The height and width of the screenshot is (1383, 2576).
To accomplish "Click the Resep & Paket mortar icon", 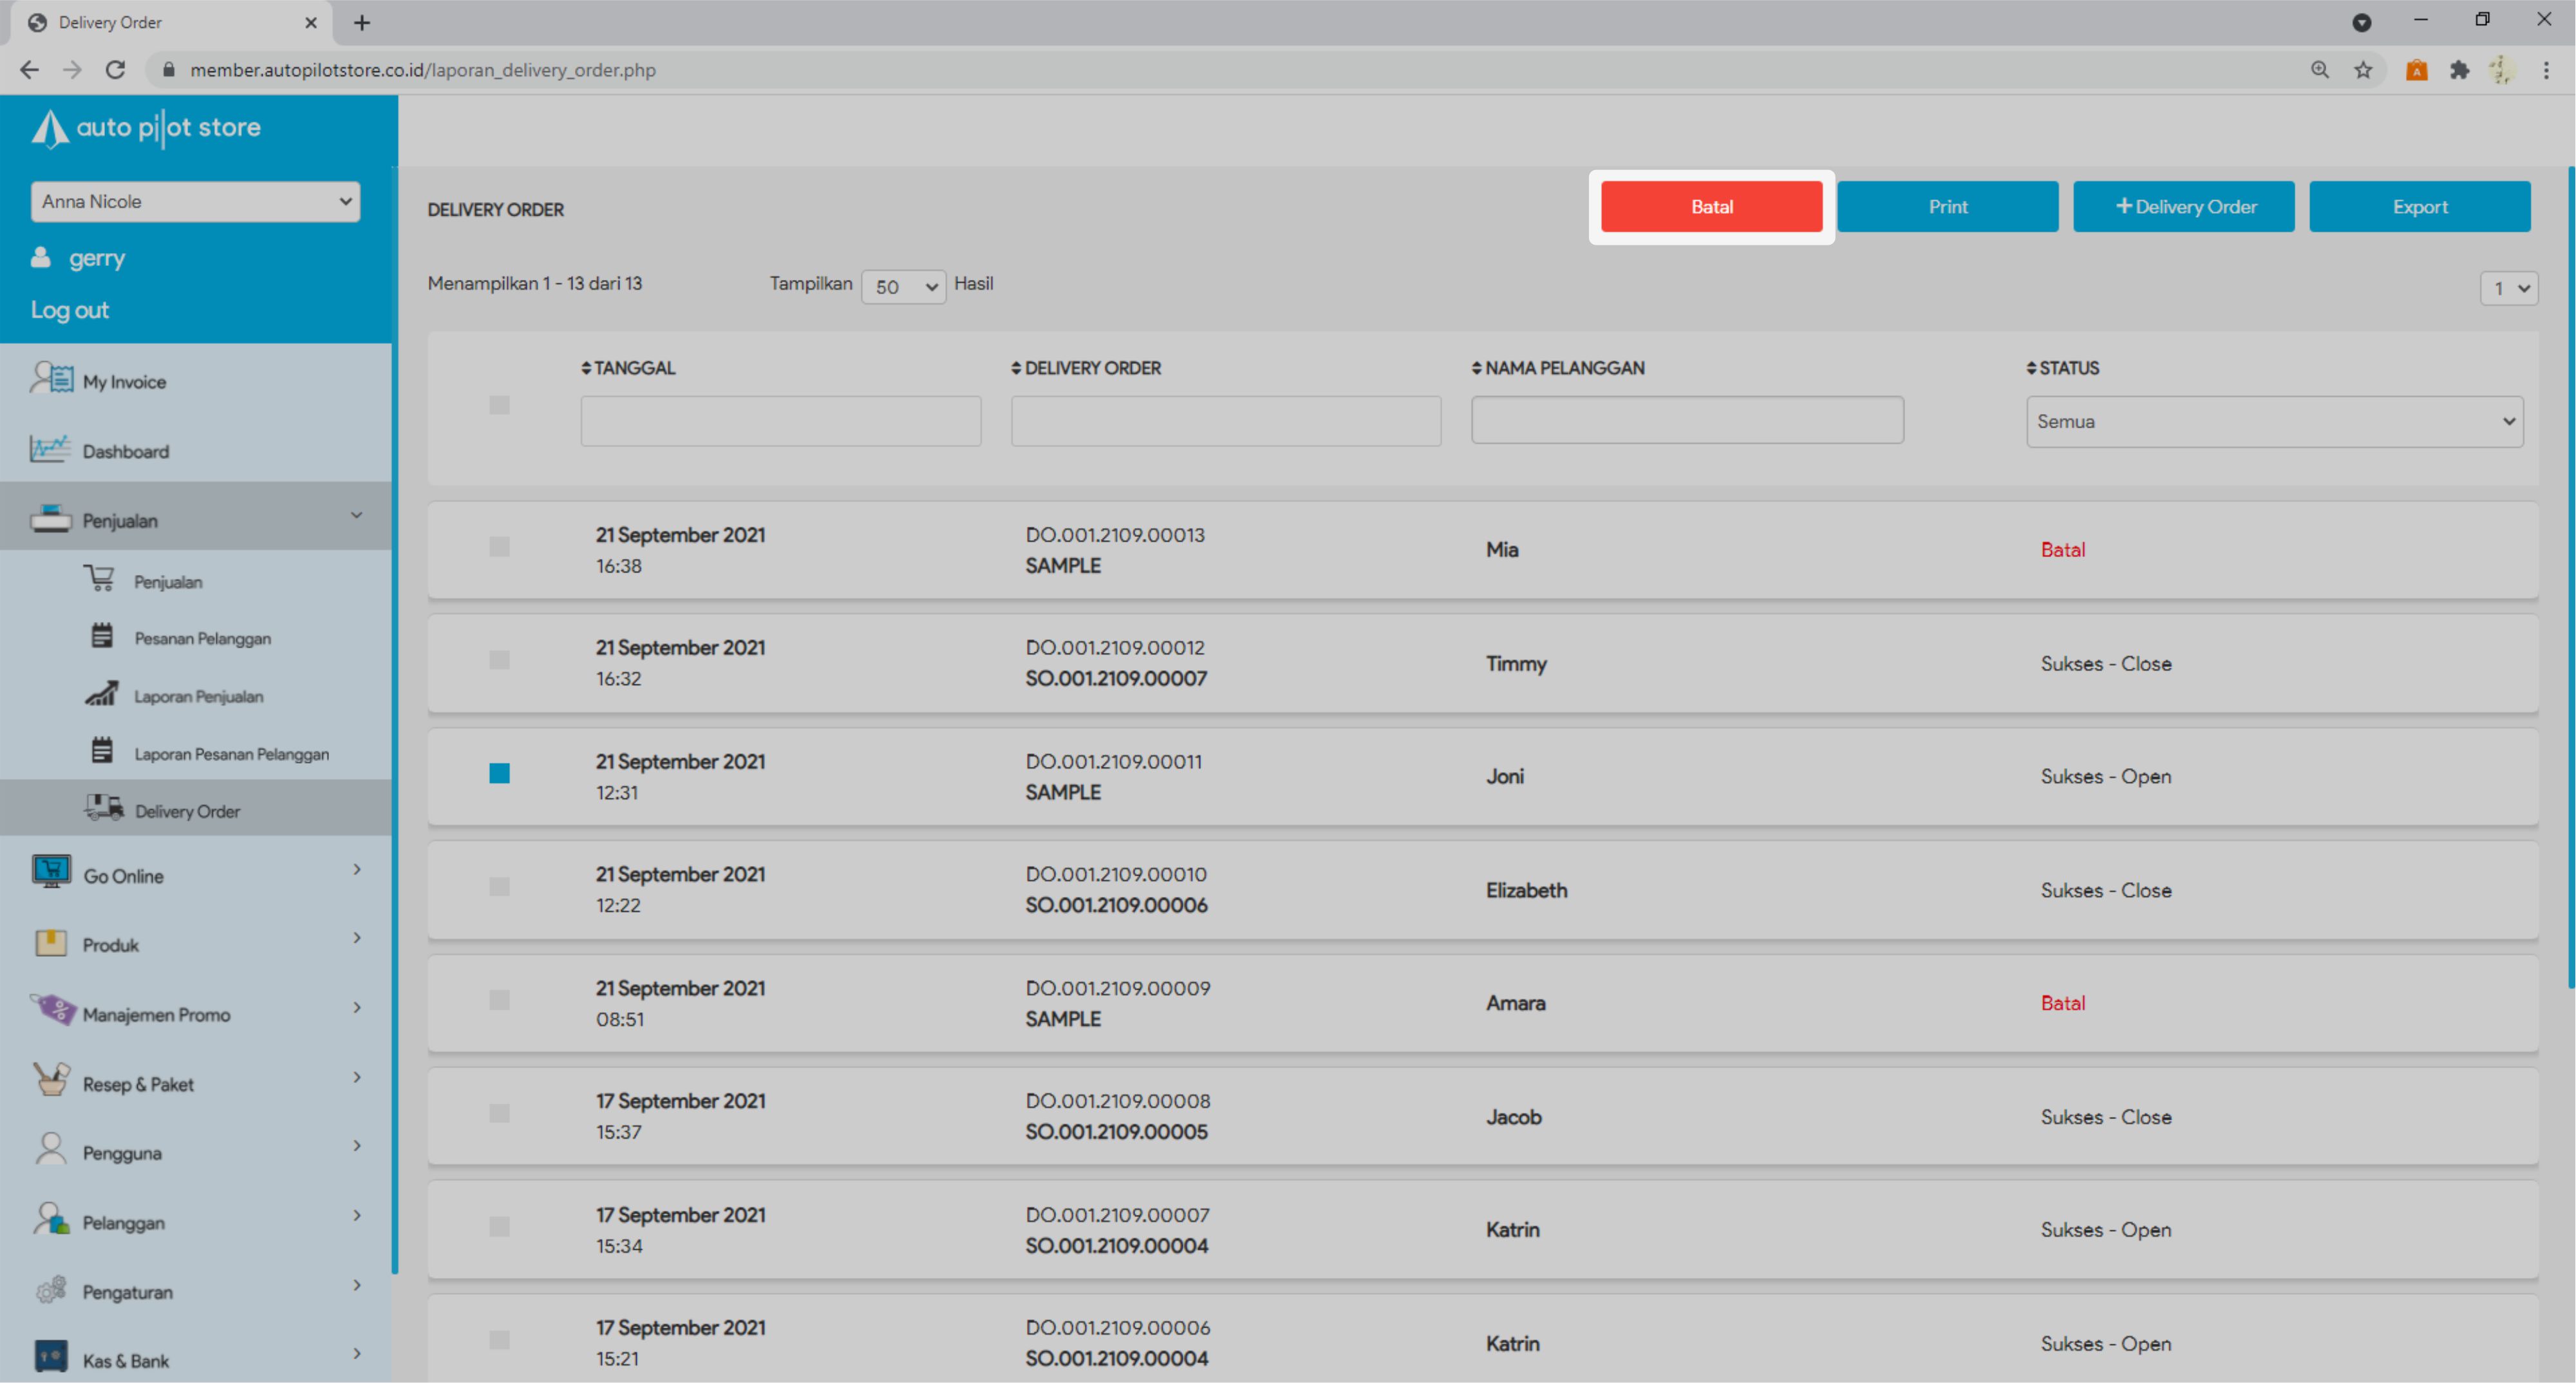I will click(51, 1080).
